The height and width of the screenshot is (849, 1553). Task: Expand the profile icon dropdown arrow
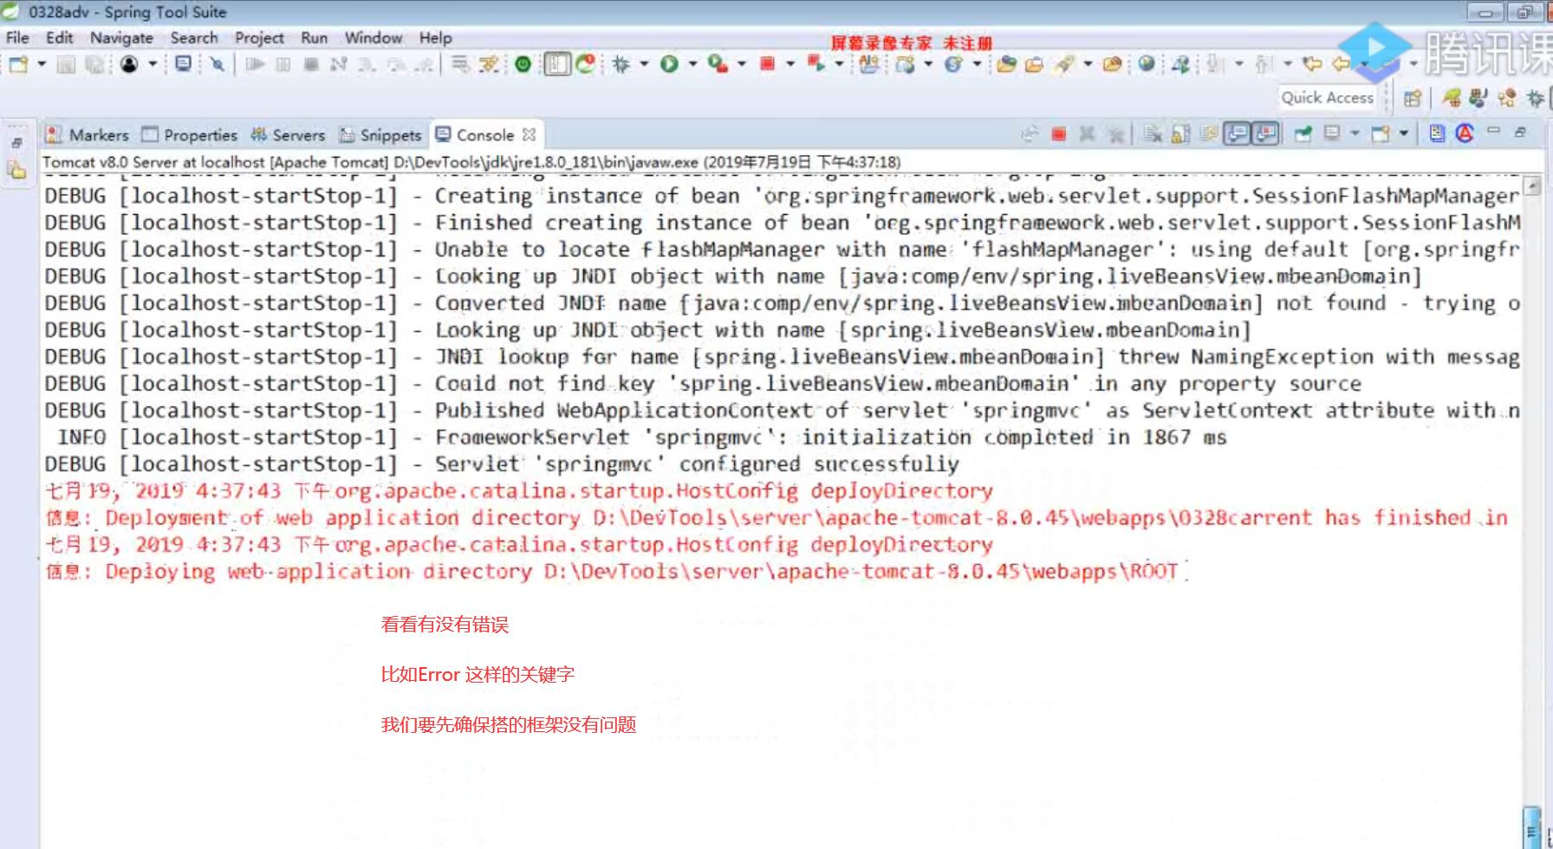click(x=153, y=64)
